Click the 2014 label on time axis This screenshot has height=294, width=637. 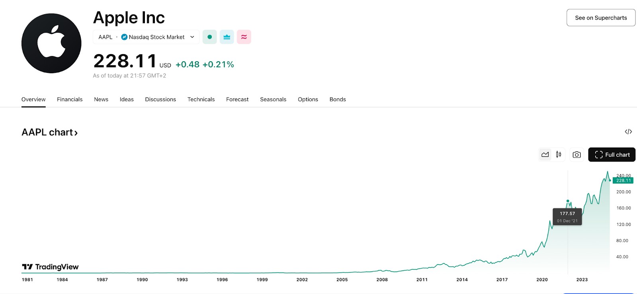coord(462,280)
